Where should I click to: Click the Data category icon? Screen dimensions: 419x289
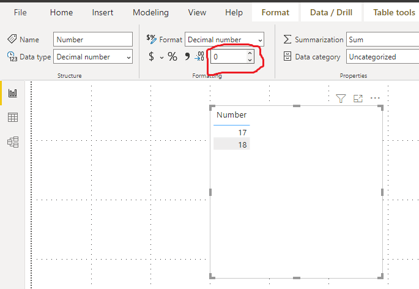[x=287, y=56]
